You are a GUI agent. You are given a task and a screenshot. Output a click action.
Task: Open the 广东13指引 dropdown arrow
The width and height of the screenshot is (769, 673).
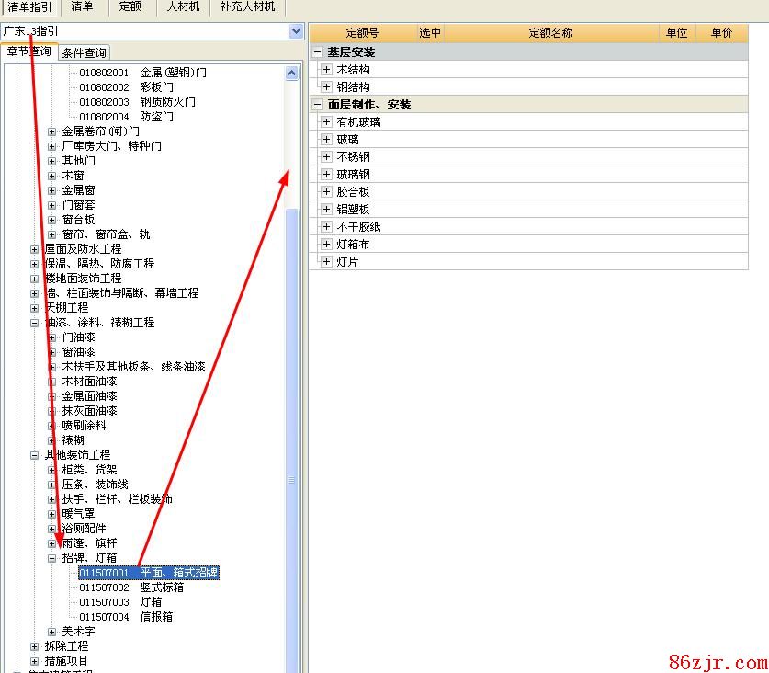pyautogui.click(x=296, y=31)
